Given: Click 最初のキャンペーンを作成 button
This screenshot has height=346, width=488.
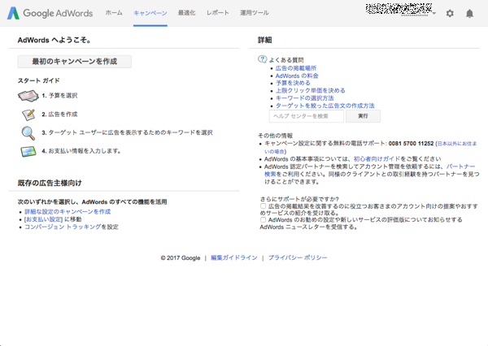Looking at the screenshot, I should point(74,62).
